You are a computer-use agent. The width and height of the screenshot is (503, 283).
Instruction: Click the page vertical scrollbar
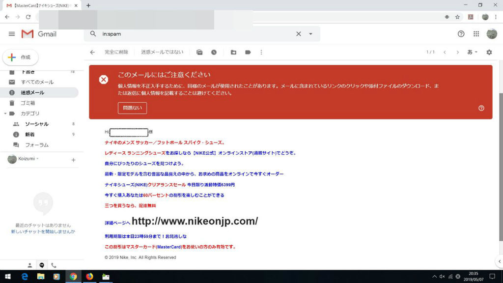pyautogui.click(x=501, y=167)
